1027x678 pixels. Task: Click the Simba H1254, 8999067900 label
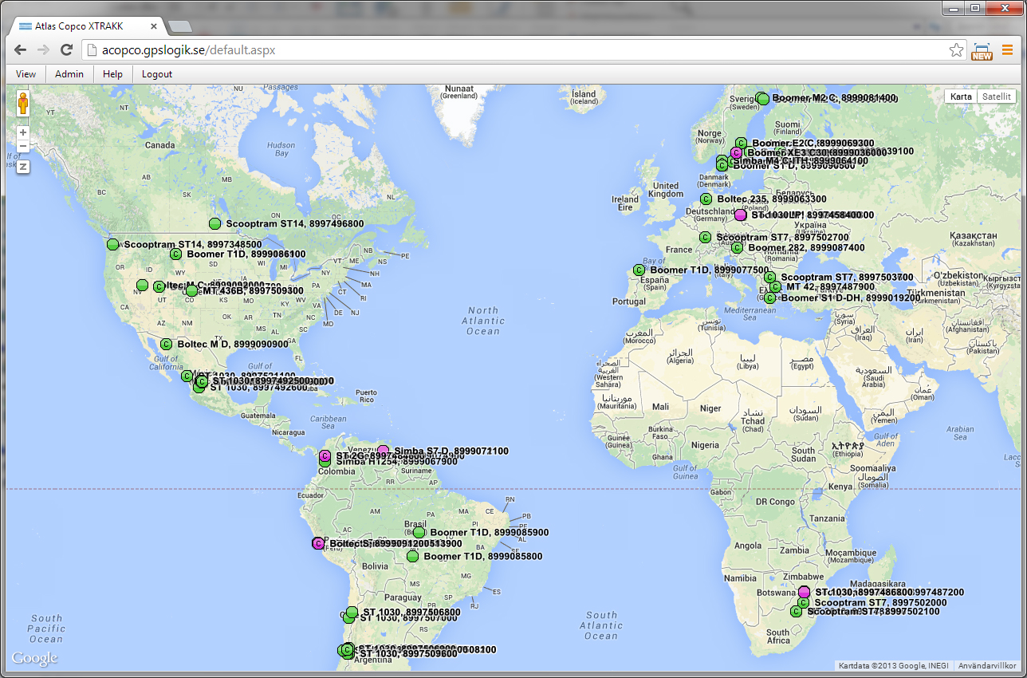(396, 461)
